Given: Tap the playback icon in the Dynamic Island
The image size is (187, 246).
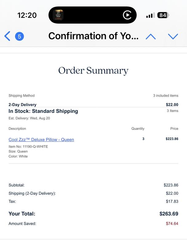Looking at the screenshot, I should pyautogui.click(x=127, y=15).
